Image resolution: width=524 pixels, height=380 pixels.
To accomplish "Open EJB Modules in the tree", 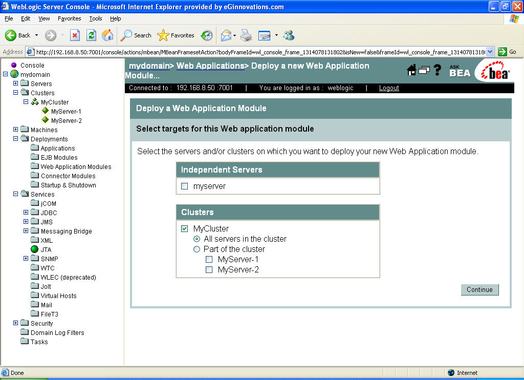I will [x=59, y=157].
